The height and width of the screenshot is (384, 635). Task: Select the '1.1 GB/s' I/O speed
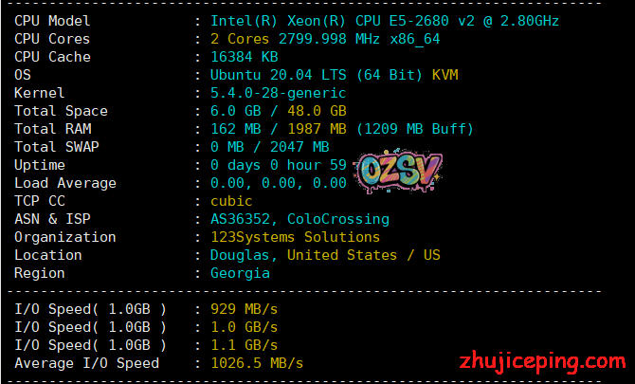(244, 345)
